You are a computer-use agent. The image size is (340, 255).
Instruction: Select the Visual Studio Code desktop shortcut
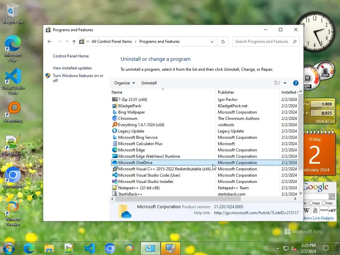click(13, 81)
